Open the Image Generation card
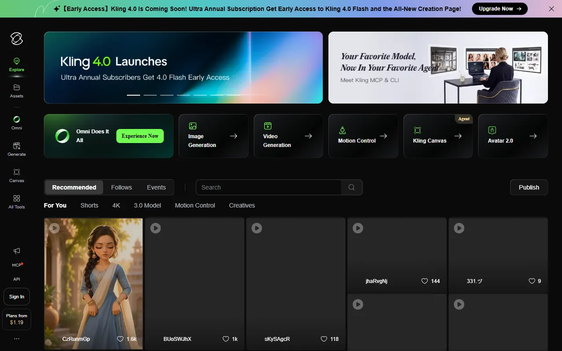Screen dimensions: 562x351 (213, 136)
